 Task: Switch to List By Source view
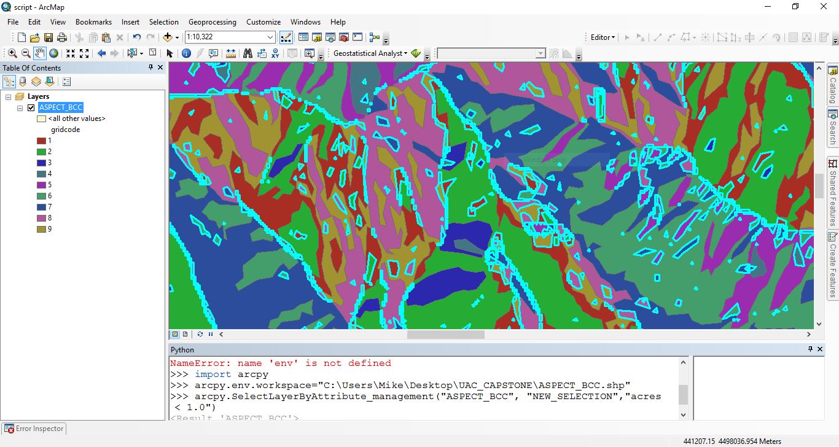23,81
